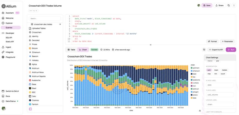Select the median aggregation option

(x=224, y=70)
